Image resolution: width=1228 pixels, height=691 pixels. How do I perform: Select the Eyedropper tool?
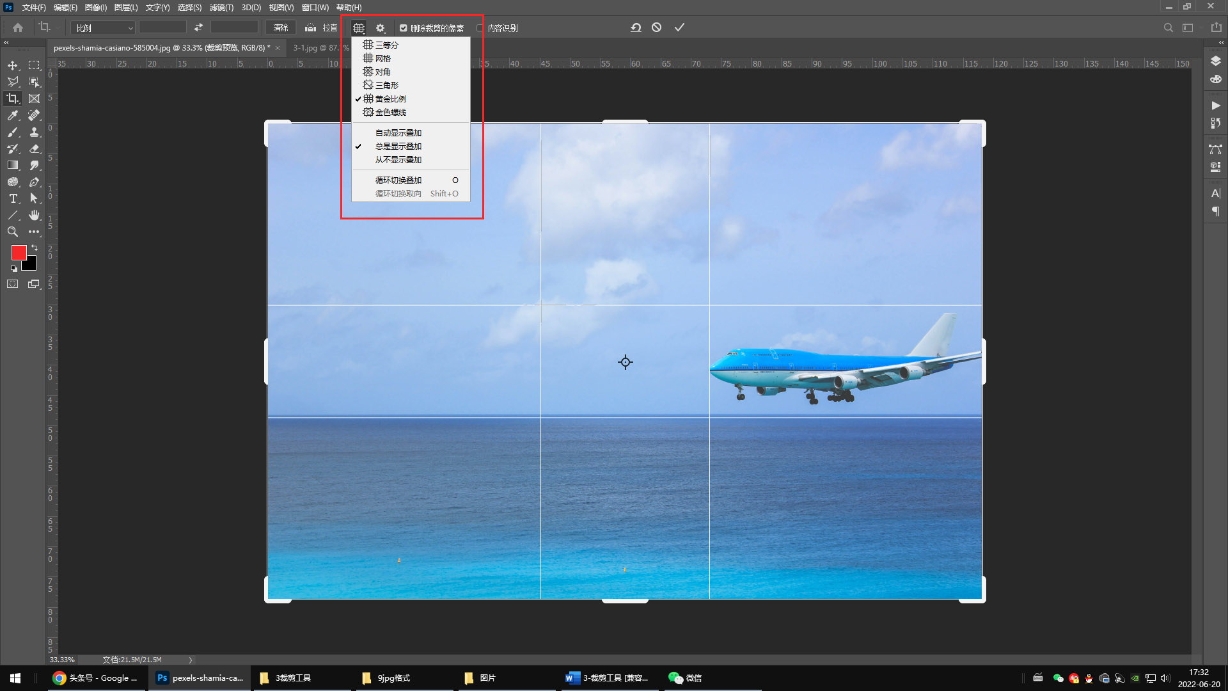[x=12, y=115]
